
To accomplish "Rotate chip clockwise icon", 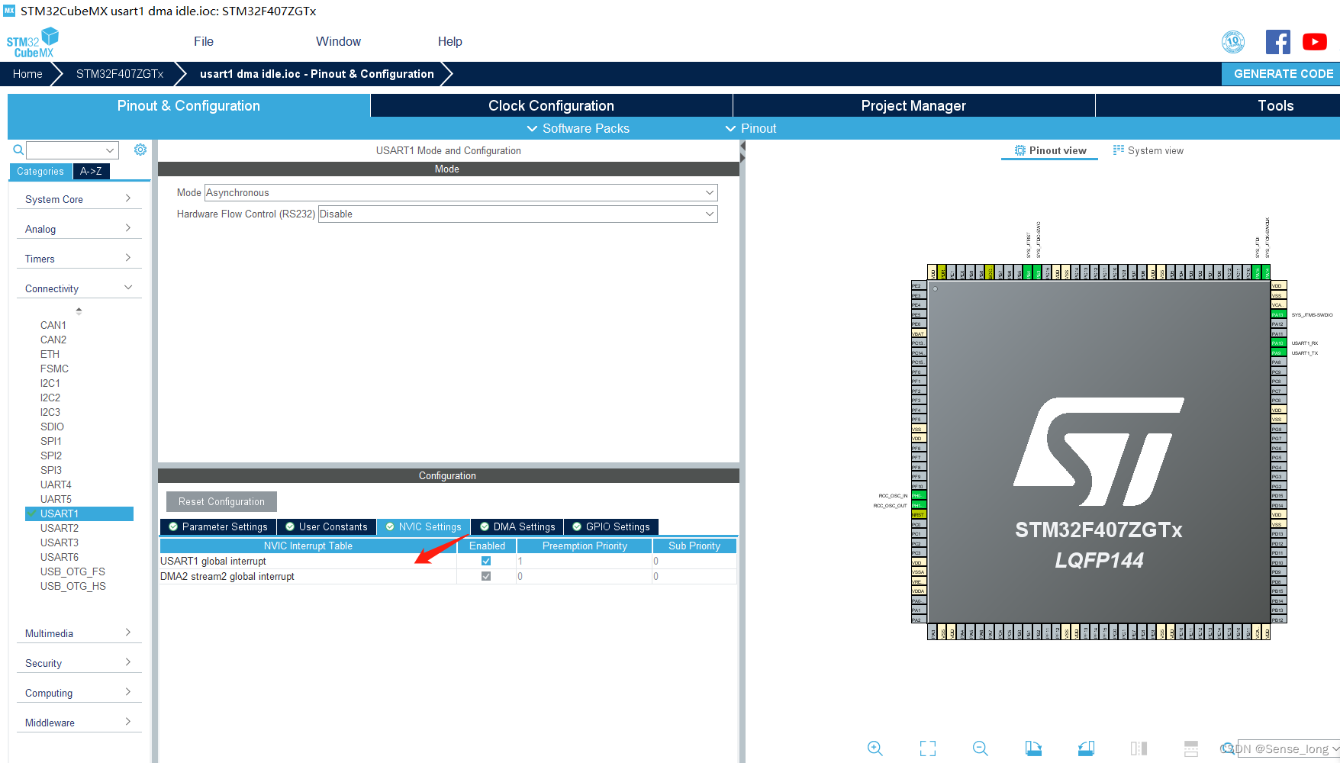I will click(x=1033, y=749).
